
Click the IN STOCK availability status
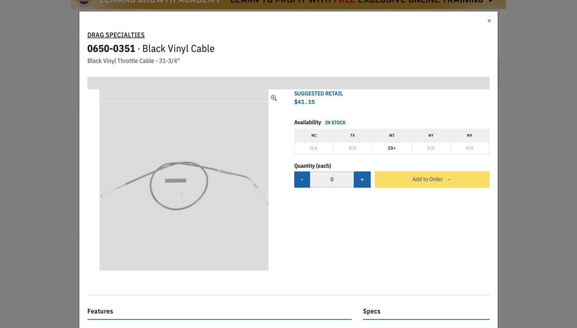tap(336, 123)
